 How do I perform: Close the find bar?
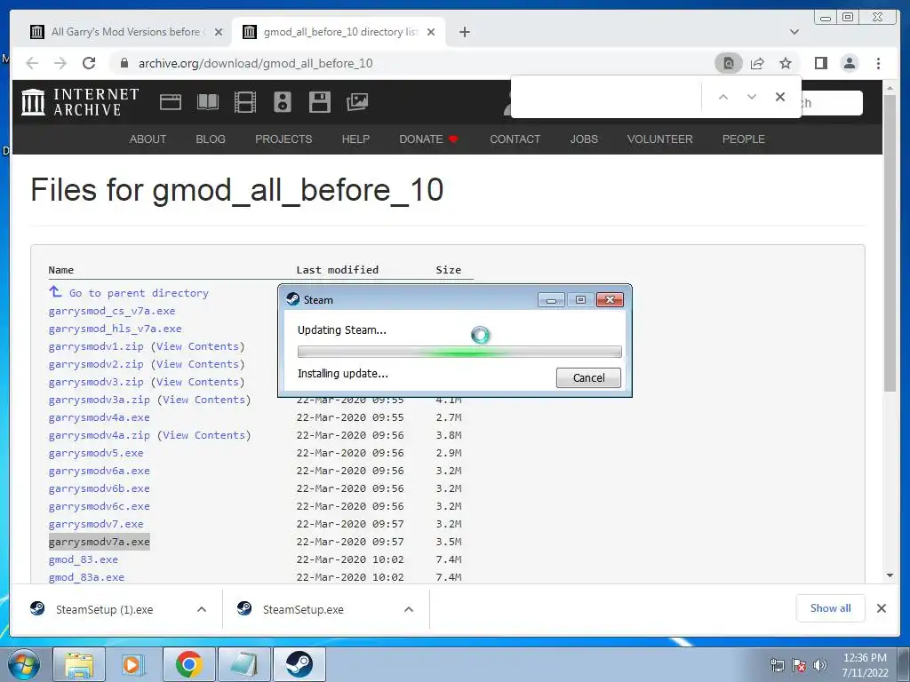point(780,97)
